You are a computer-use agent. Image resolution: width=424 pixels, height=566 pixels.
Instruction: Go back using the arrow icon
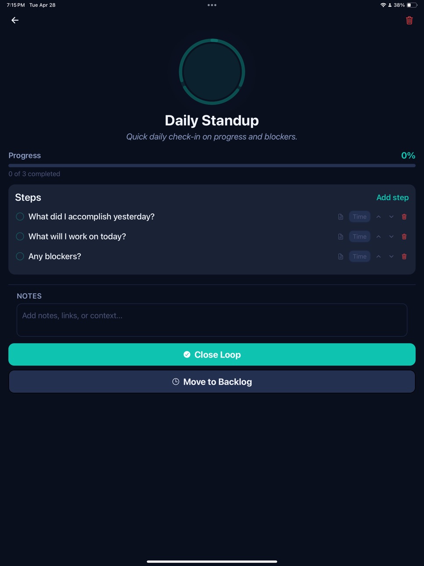click(x=15, y=20)
